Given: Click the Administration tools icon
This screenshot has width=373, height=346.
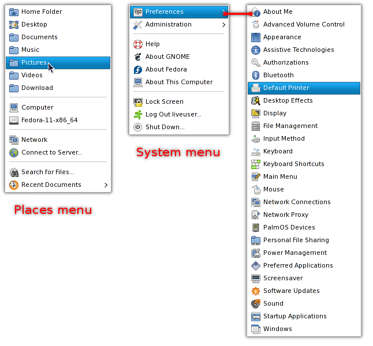Looking at the screenshot, I should (x=138, y=25).
